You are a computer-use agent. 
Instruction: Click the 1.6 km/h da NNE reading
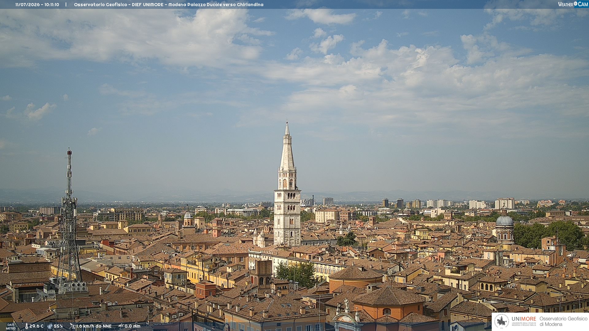click(94, 326)
